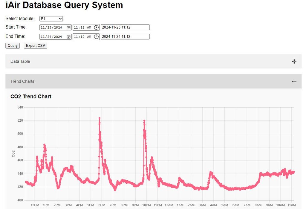This screenshot has width=306, height=209.
Task: Click the 2024-11-24 11:12 text box
Action: coord(125,37)
